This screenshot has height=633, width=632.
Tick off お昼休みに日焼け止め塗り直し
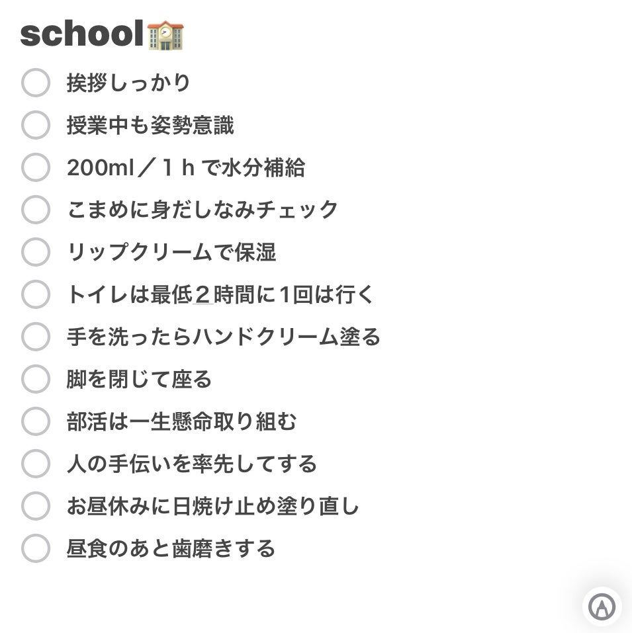pos(36,507)
